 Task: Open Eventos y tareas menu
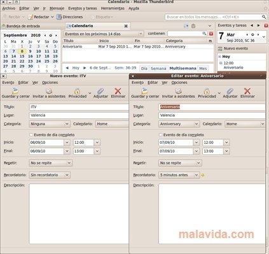point(83,8)
